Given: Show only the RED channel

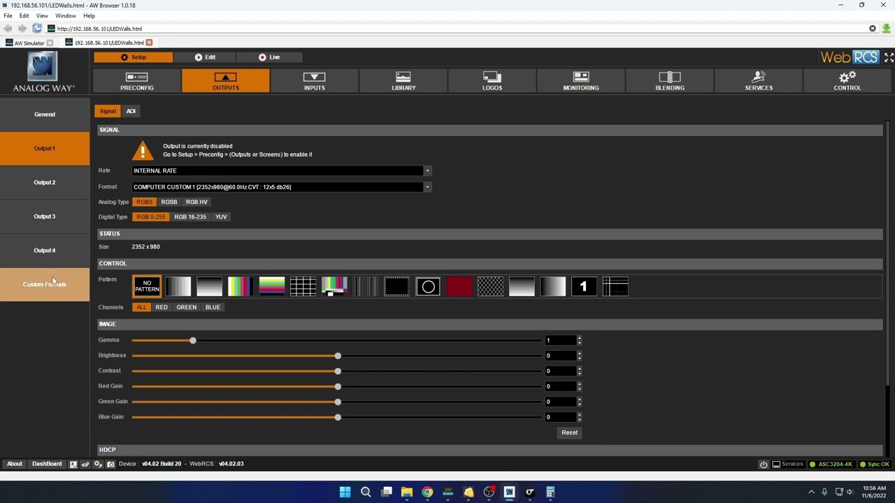Looking at the screenshot, I should coord(162,307).
